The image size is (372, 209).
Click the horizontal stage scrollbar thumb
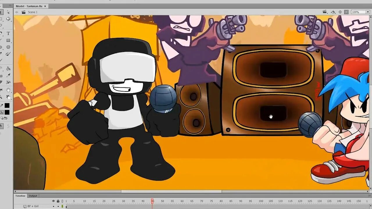[171, 191]
